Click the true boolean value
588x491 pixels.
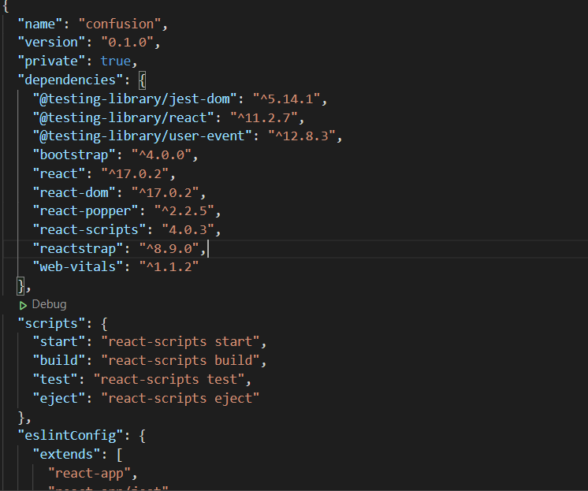coord(116,61)
